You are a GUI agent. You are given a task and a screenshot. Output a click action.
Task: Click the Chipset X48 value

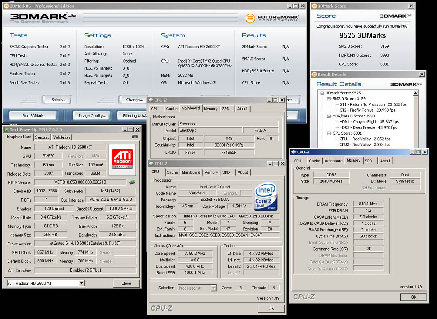click(229, 139)
